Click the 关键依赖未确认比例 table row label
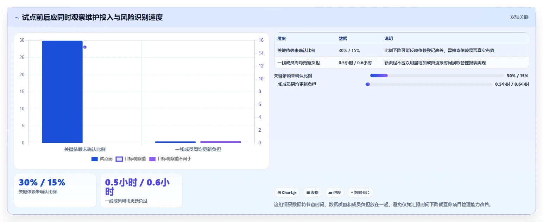This screenshot has height=222, width=543. tap(296, 51)
